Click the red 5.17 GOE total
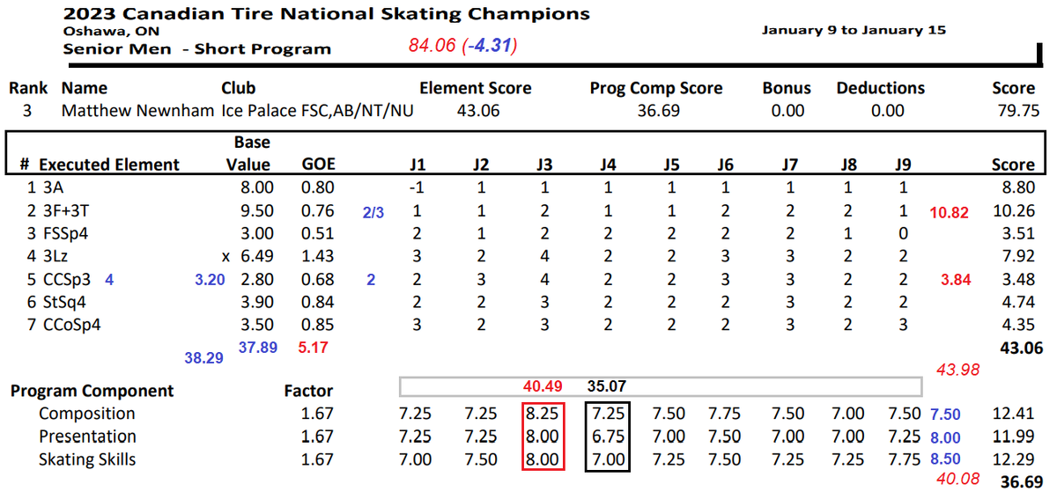 pos(313,348)
